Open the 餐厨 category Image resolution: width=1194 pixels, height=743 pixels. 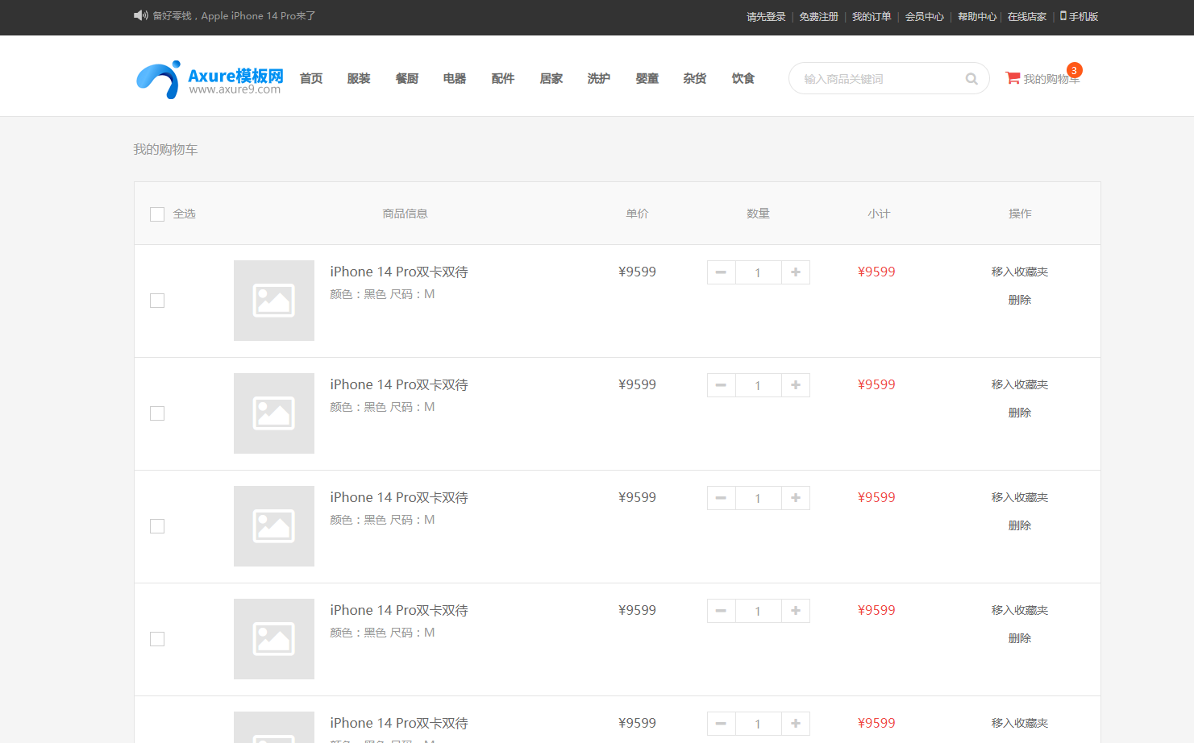click(x=407, y=78)
